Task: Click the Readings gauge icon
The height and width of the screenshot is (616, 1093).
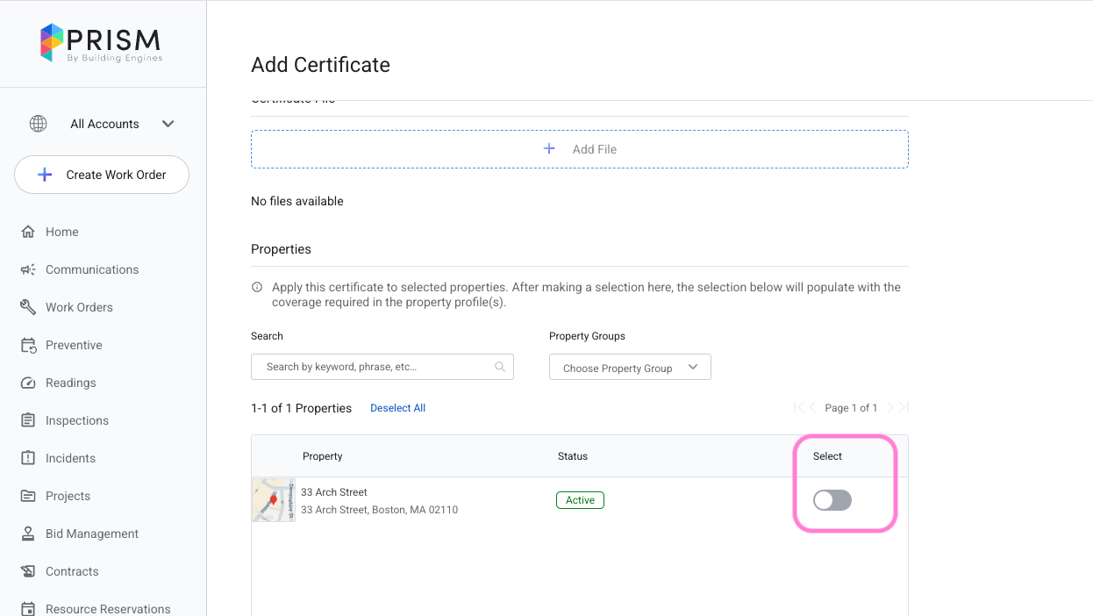Action: (28, 383)
